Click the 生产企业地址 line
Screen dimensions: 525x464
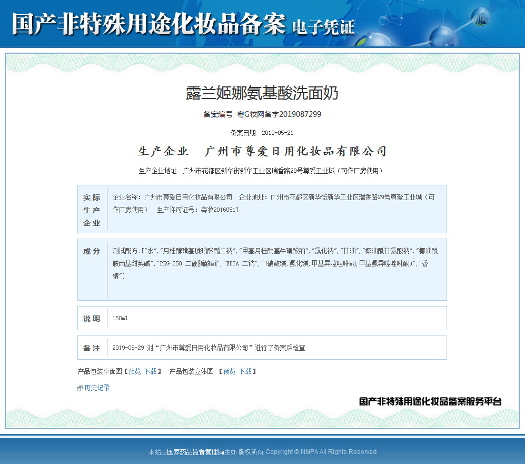261,171
